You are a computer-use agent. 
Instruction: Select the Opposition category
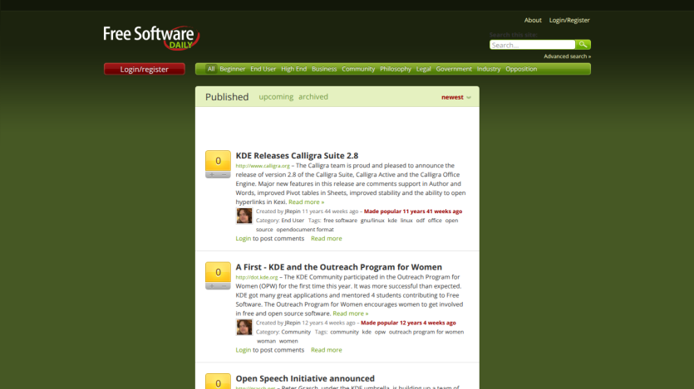[x=521, y=69]
